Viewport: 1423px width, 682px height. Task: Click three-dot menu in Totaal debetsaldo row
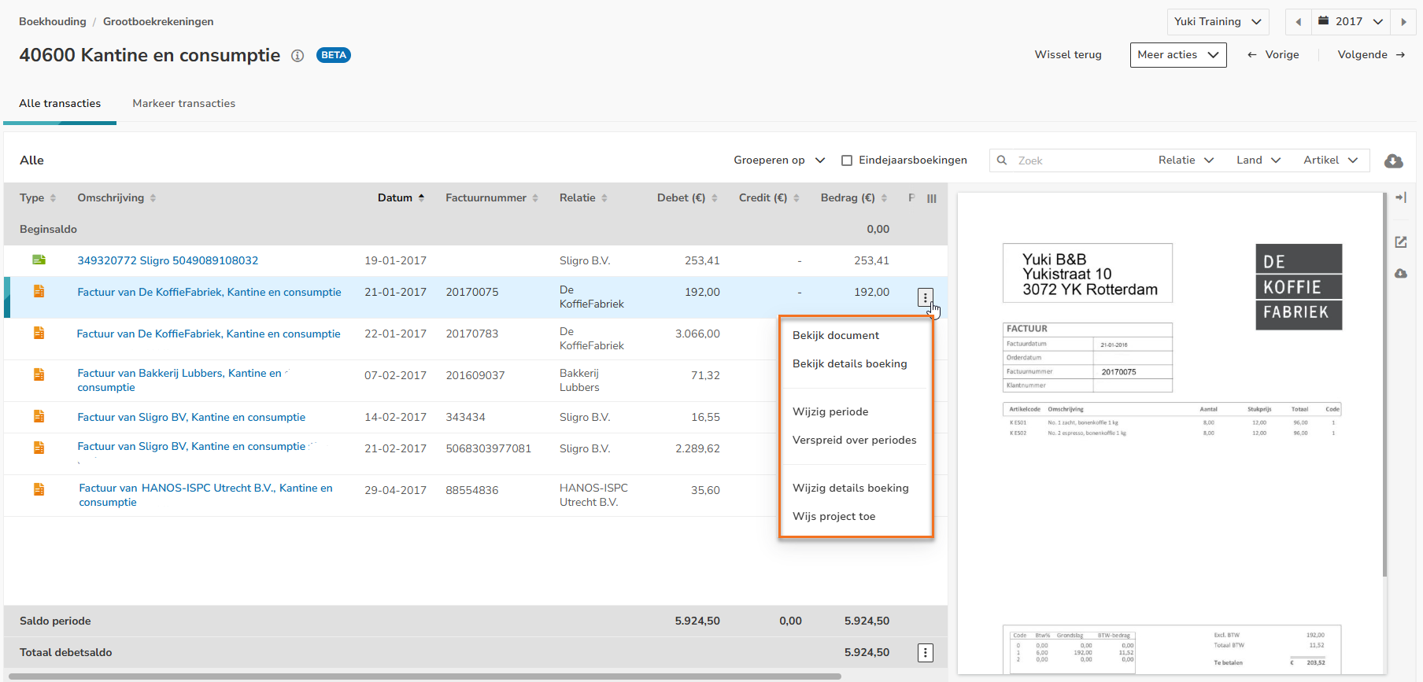[x=926, y=653]
